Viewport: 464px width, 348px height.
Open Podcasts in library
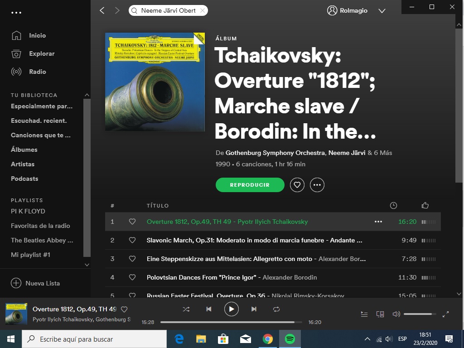tap(24, 179)
